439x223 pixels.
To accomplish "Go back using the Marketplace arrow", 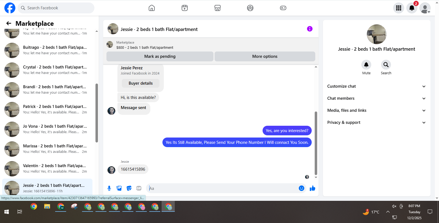I will click(9, 23).
